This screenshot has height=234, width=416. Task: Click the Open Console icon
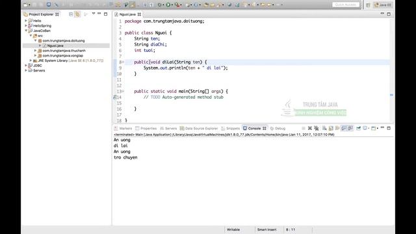pos(373,128)
